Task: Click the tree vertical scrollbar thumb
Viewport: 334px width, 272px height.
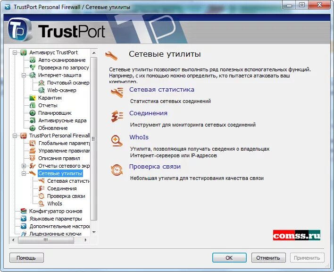Action: [94, 139]
